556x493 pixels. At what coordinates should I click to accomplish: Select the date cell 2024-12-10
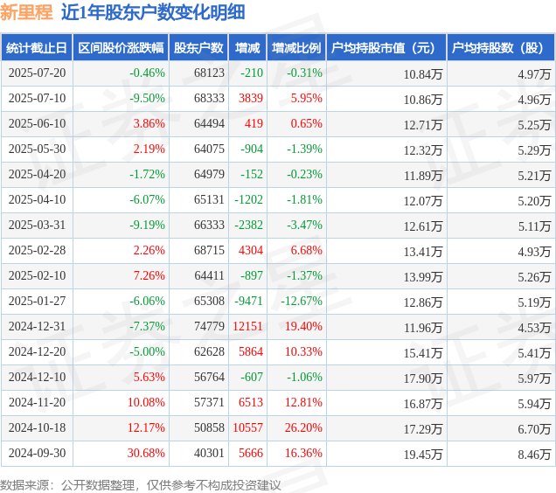point(38,377)
